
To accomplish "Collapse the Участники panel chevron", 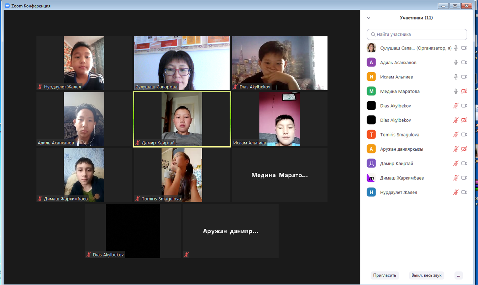I will [369, 18].
